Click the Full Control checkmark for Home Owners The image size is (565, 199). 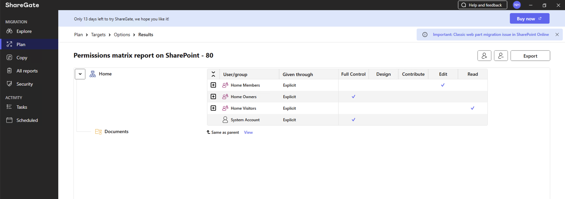tap(353, 97)
